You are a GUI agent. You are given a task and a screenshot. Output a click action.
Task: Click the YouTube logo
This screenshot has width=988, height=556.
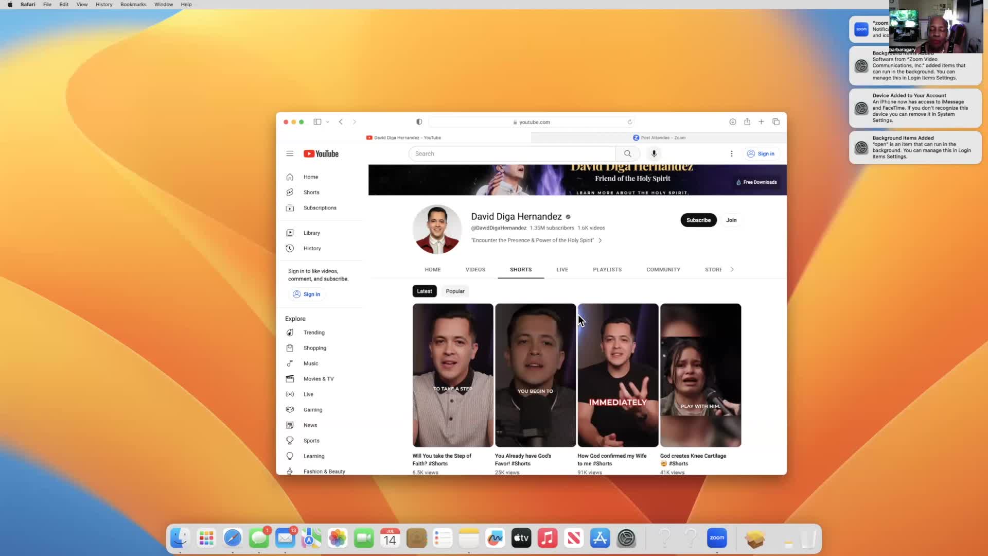321,153
